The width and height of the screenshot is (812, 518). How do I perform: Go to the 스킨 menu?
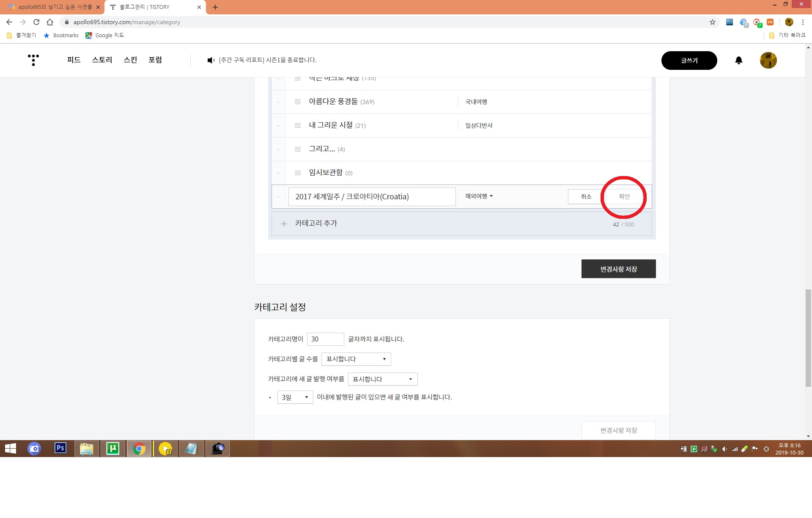pyautogui.click(x=130, y=60)
